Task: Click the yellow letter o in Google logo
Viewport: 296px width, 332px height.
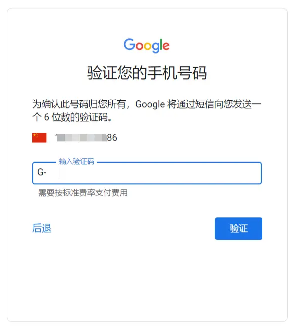Action: (148, 46)
